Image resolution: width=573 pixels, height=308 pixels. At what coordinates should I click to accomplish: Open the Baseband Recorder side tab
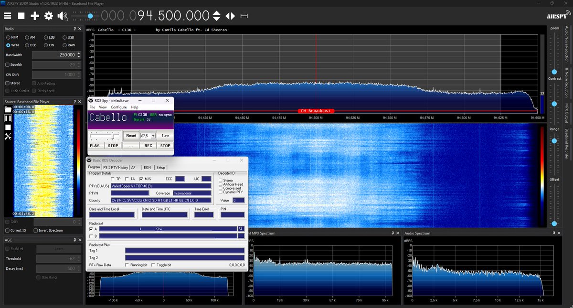tap(567, 144)
